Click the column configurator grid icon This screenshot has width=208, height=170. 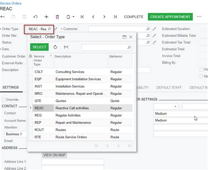coord(31,56)
